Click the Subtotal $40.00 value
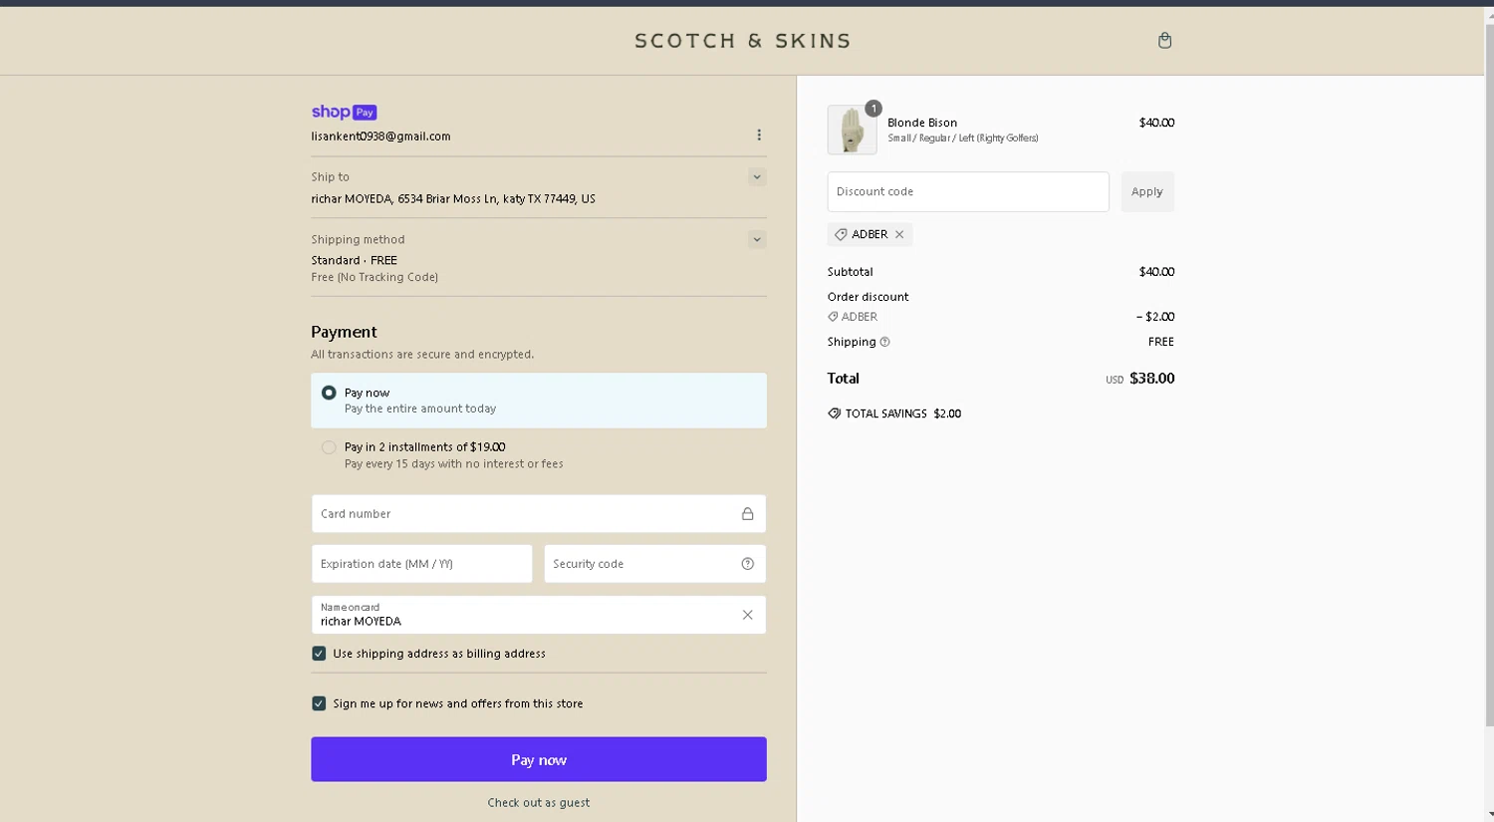The height and width of the screenshot is (822, 1494). tap(1156, 272)
